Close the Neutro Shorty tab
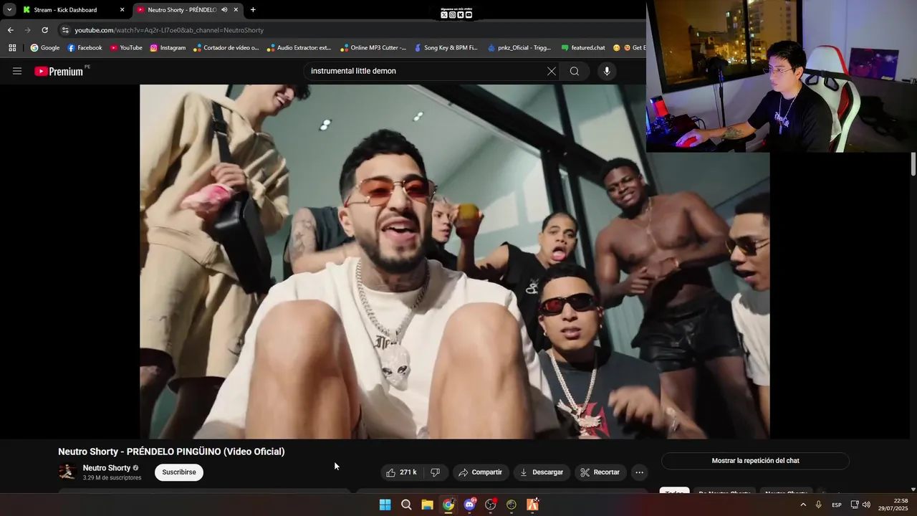 [236, 10]
